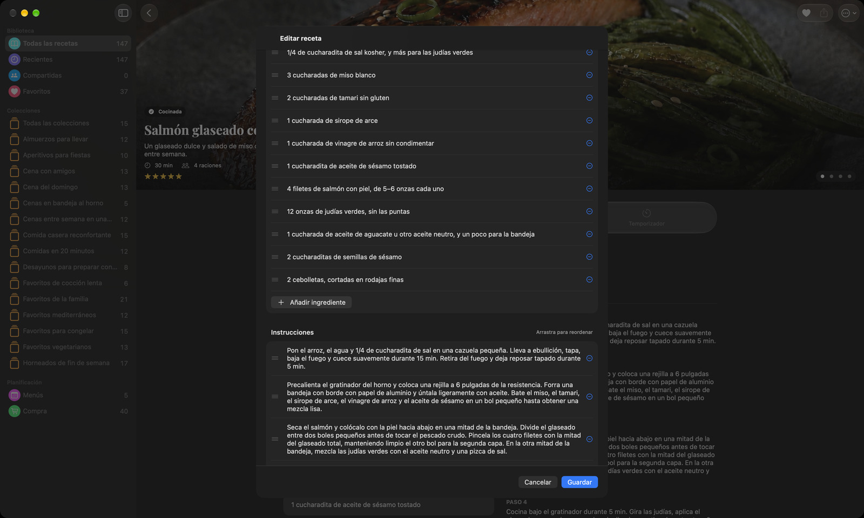This screenshot has width=864, height=518.
Task: Select Todas las colecciones
Action: pos(68,123)
